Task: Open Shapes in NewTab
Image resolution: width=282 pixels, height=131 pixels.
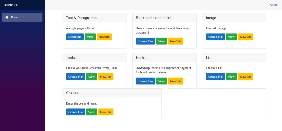Action: (x=105, y=112)
